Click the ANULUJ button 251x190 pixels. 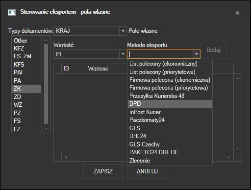[147, 171]
